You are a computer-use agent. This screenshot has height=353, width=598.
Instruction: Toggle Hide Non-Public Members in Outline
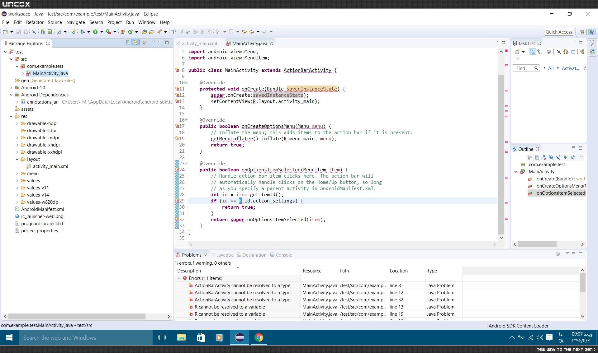pos(565,157)
